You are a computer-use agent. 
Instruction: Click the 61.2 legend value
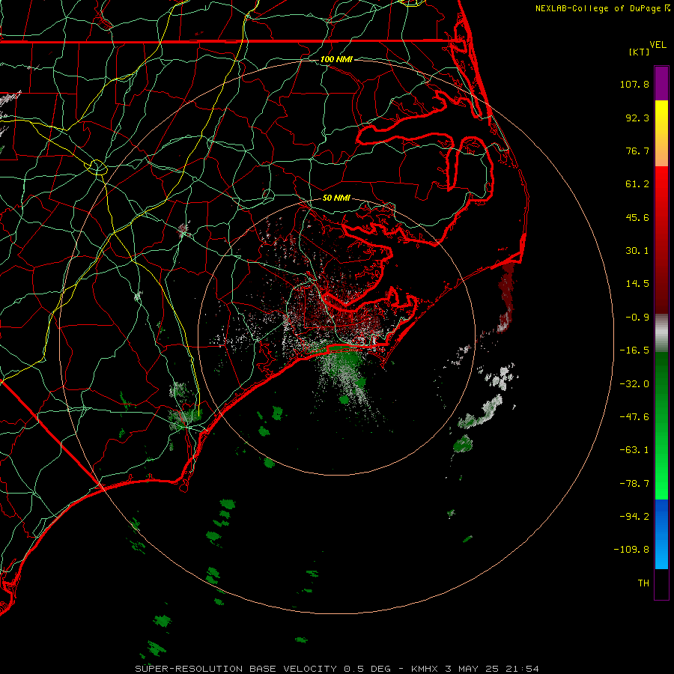coord(637,184)
